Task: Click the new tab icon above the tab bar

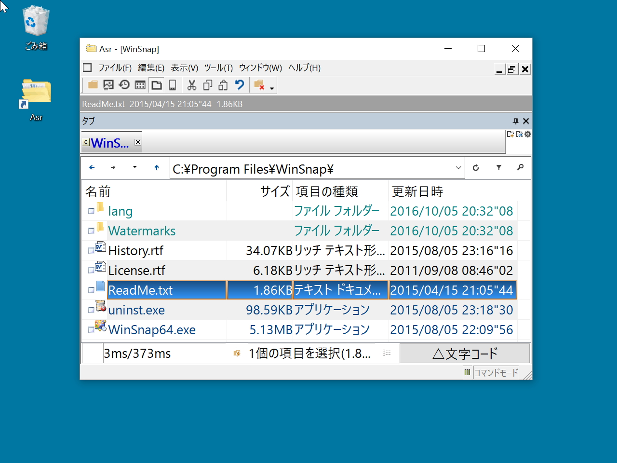Action: (x=510, y=134)
